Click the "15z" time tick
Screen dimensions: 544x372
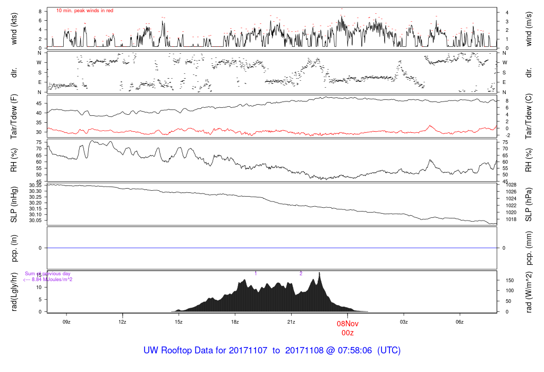coord(178,322)
